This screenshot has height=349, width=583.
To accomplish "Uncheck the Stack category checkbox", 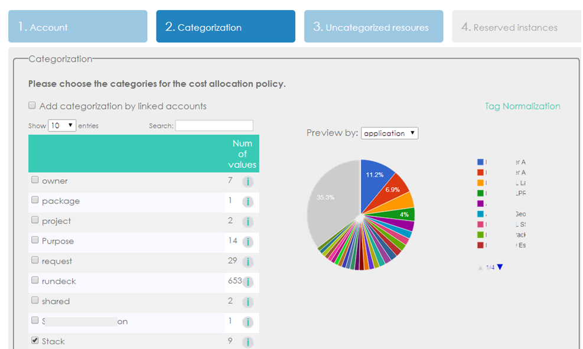I will click(x=35, y=341).
